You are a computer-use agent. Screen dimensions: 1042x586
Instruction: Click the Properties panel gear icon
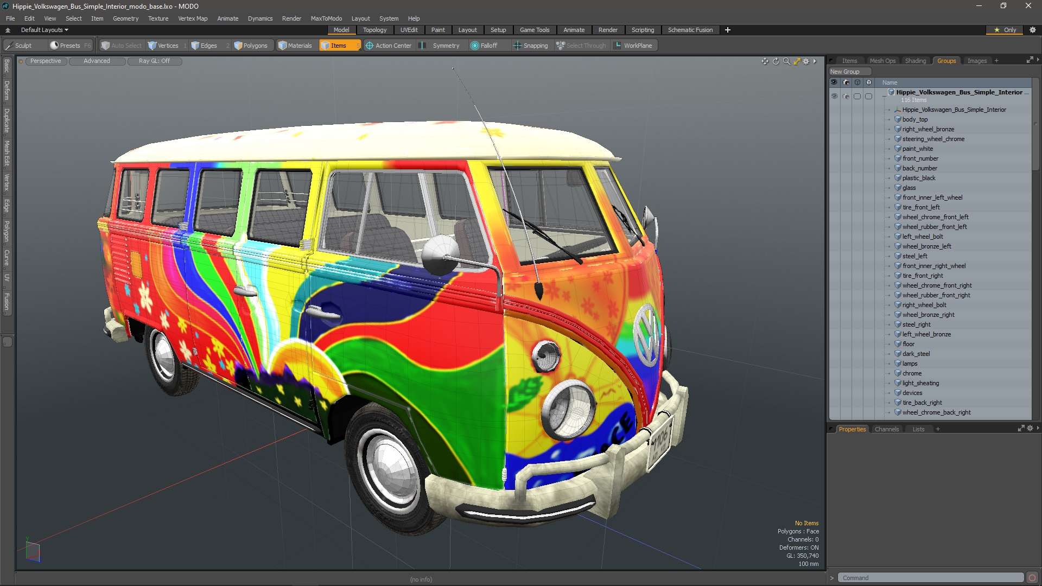click(1030, 428)
